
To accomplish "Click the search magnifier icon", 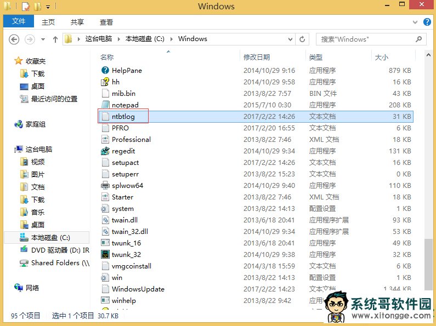I will pos(419,39).
